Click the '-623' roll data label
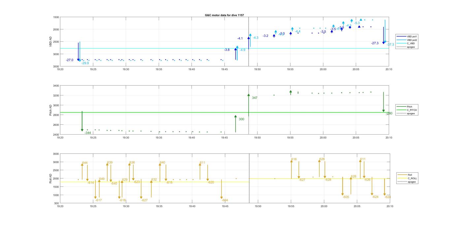This screenshot has height=228, width=462. 137,182
